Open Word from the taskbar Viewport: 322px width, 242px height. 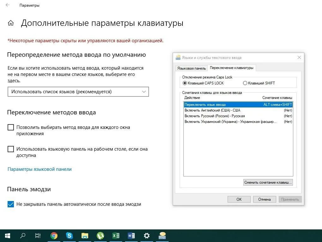[131, 236]
